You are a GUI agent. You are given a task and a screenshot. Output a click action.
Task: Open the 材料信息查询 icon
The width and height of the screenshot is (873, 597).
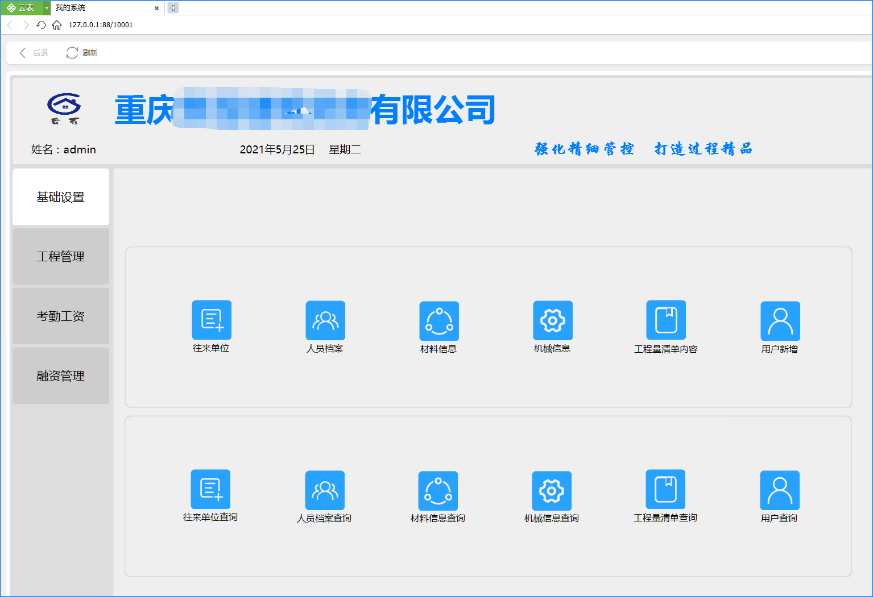(438, 491)
